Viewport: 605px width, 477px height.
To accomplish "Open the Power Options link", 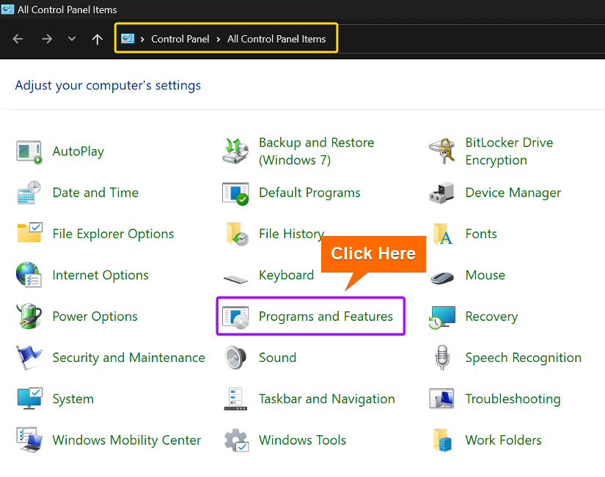I will pos(95,317).
